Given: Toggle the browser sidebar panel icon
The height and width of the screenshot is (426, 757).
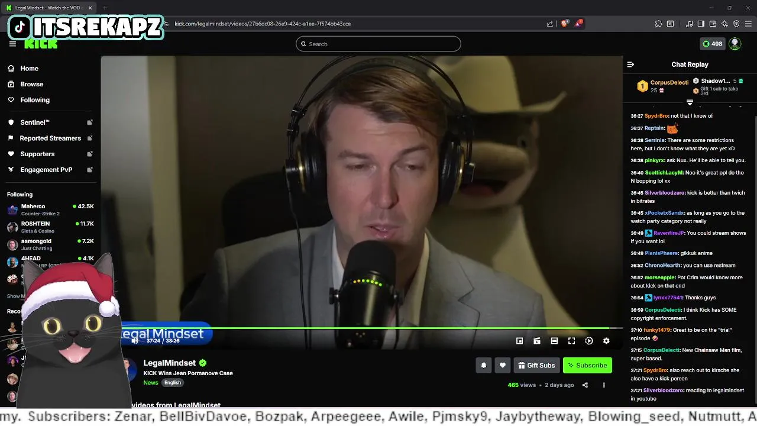Looking at the screenshot, I should tap(701, 24).
